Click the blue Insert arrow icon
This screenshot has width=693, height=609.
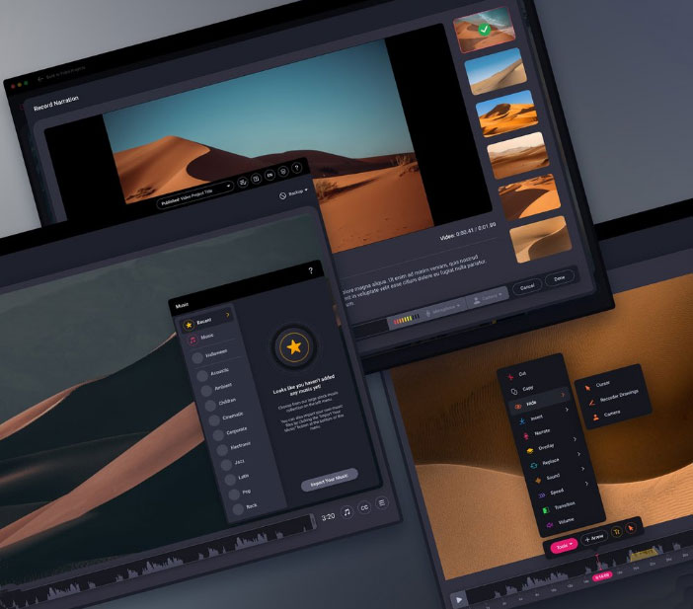coord(522,420)
